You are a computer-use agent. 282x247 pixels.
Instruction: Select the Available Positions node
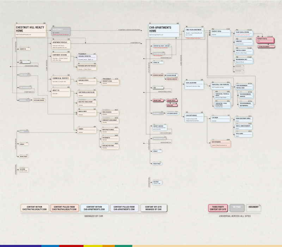110,147
